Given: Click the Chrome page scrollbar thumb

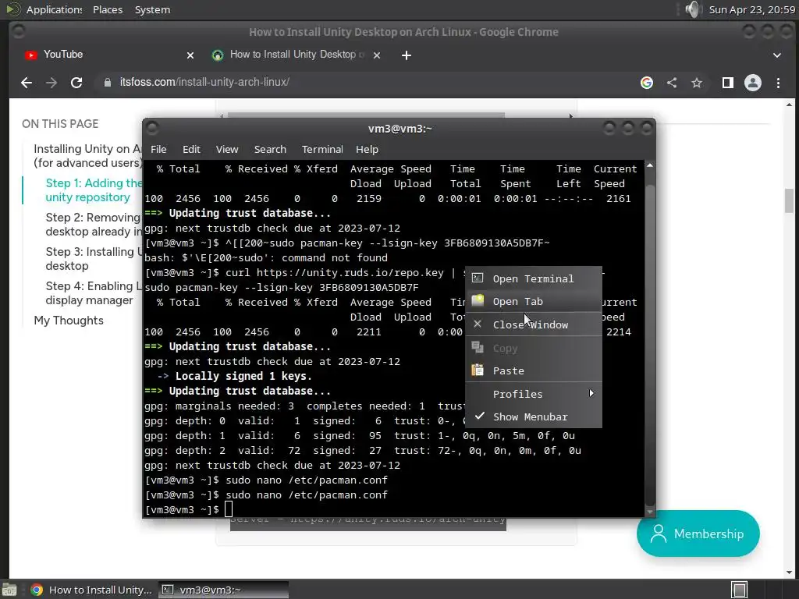Looking at the screenshot, I should pos(790,200).
